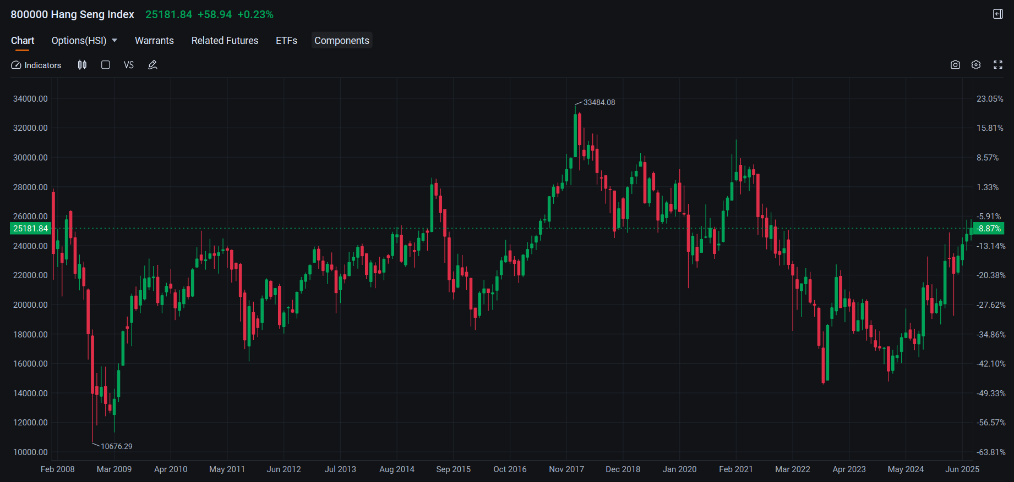
Task: Open chart settings hexagon icon
Action: [976, 65]
